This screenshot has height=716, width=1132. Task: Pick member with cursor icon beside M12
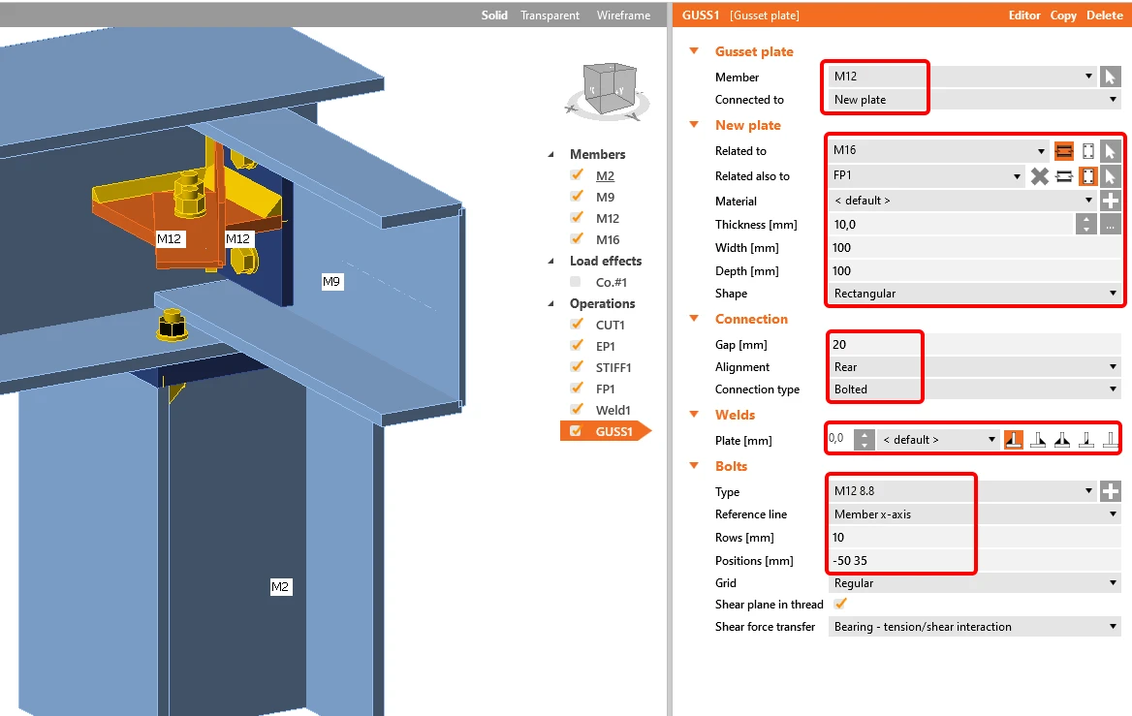[1111, 77]
